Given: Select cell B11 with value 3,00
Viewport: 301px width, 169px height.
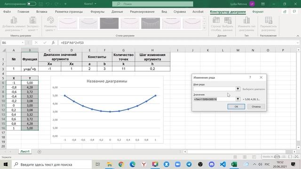Looking at the screenshot, I should [30, 105].
